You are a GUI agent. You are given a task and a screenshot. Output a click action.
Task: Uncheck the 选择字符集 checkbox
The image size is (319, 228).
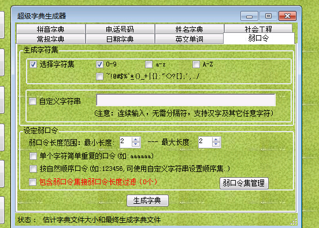pos(33,65)
